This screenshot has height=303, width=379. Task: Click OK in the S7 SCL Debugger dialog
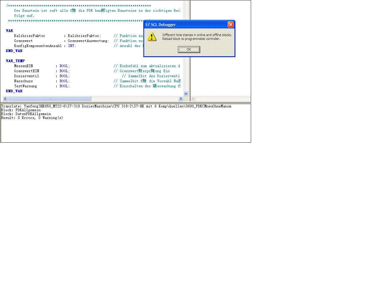click(189, 49)
